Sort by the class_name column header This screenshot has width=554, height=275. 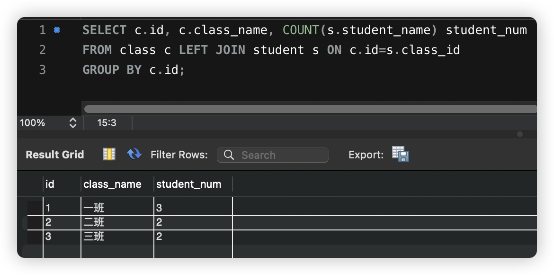[116, 184]
